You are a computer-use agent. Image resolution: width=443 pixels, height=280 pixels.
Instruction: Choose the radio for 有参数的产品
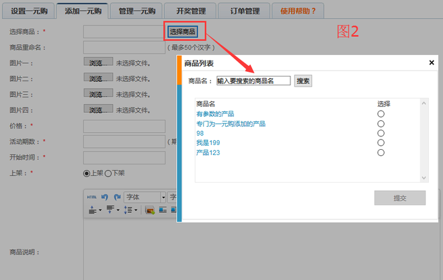tap(381, 114)
